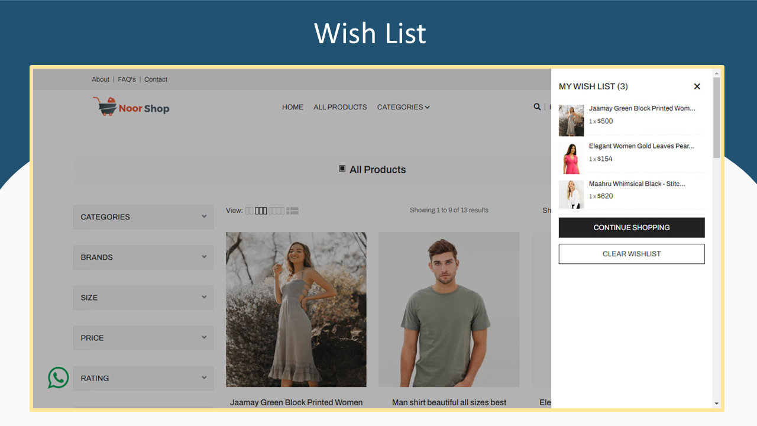
Task: Click the CLEAR WISHLIST button
Action: [631, 254]
